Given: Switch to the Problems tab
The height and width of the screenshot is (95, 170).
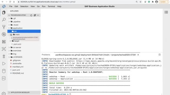Looking at the screenshot, I should (x=46, y=55).
